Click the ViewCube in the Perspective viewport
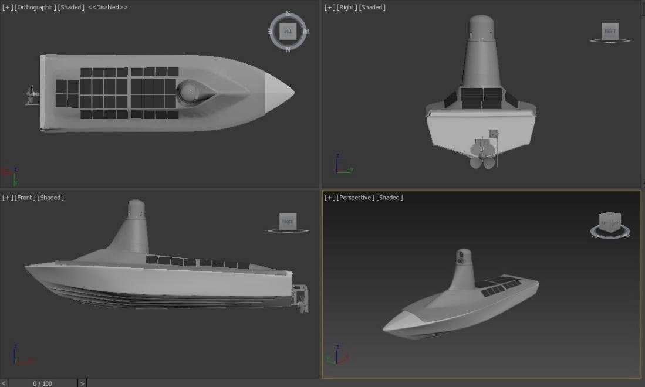Viewport: 645px width, 387px height. (610, 222)
